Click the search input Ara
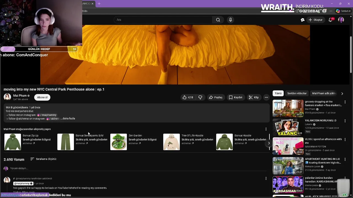This screenshot has width=353, height=198. click(163, 20)
